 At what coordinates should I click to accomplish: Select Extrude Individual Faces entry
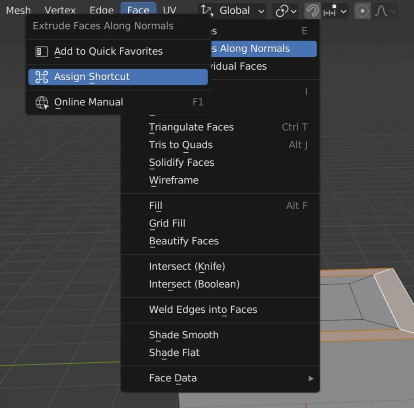pos(265,66)
